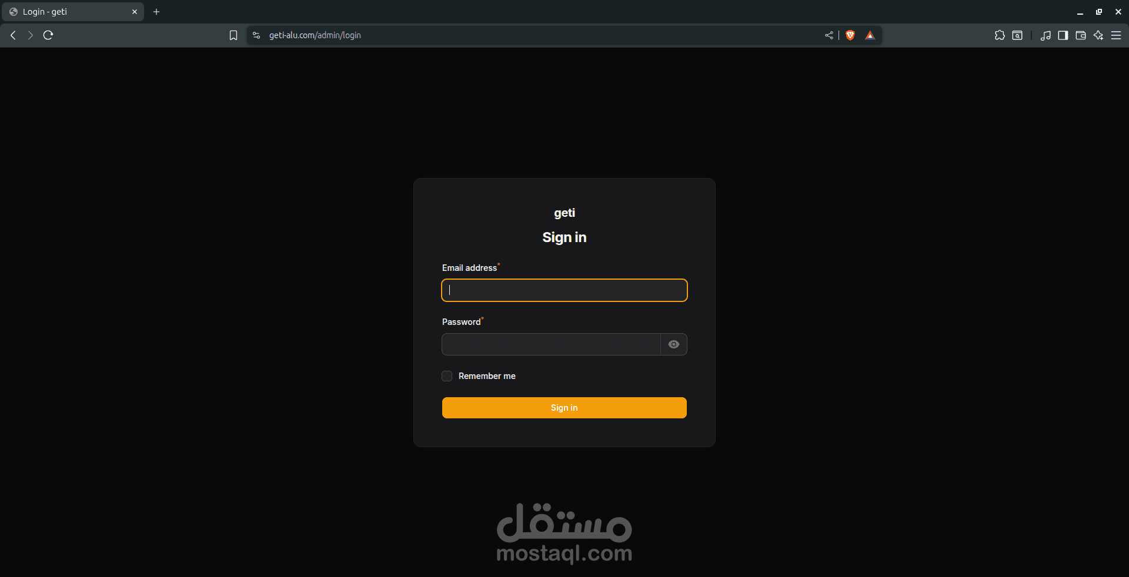Open a new tab with plus button

[156, 12]
